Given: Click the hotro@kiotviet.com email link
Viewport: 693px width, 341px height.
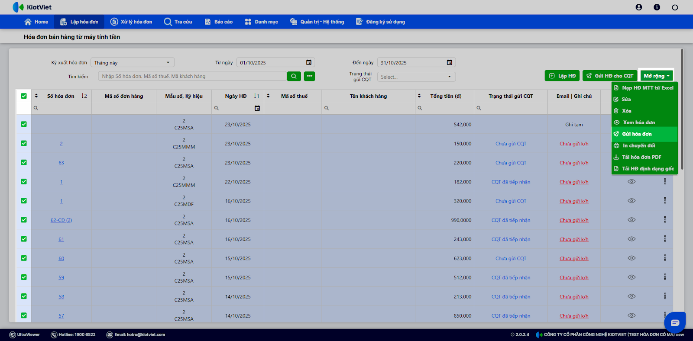Looking at the screenshot, I should (146, 335).
